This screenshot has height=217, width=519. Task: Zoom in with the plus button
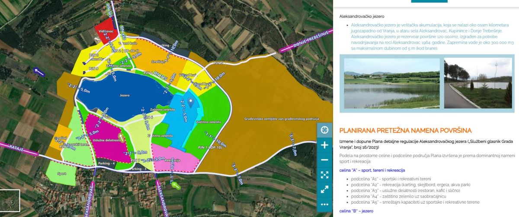point(325,145)
